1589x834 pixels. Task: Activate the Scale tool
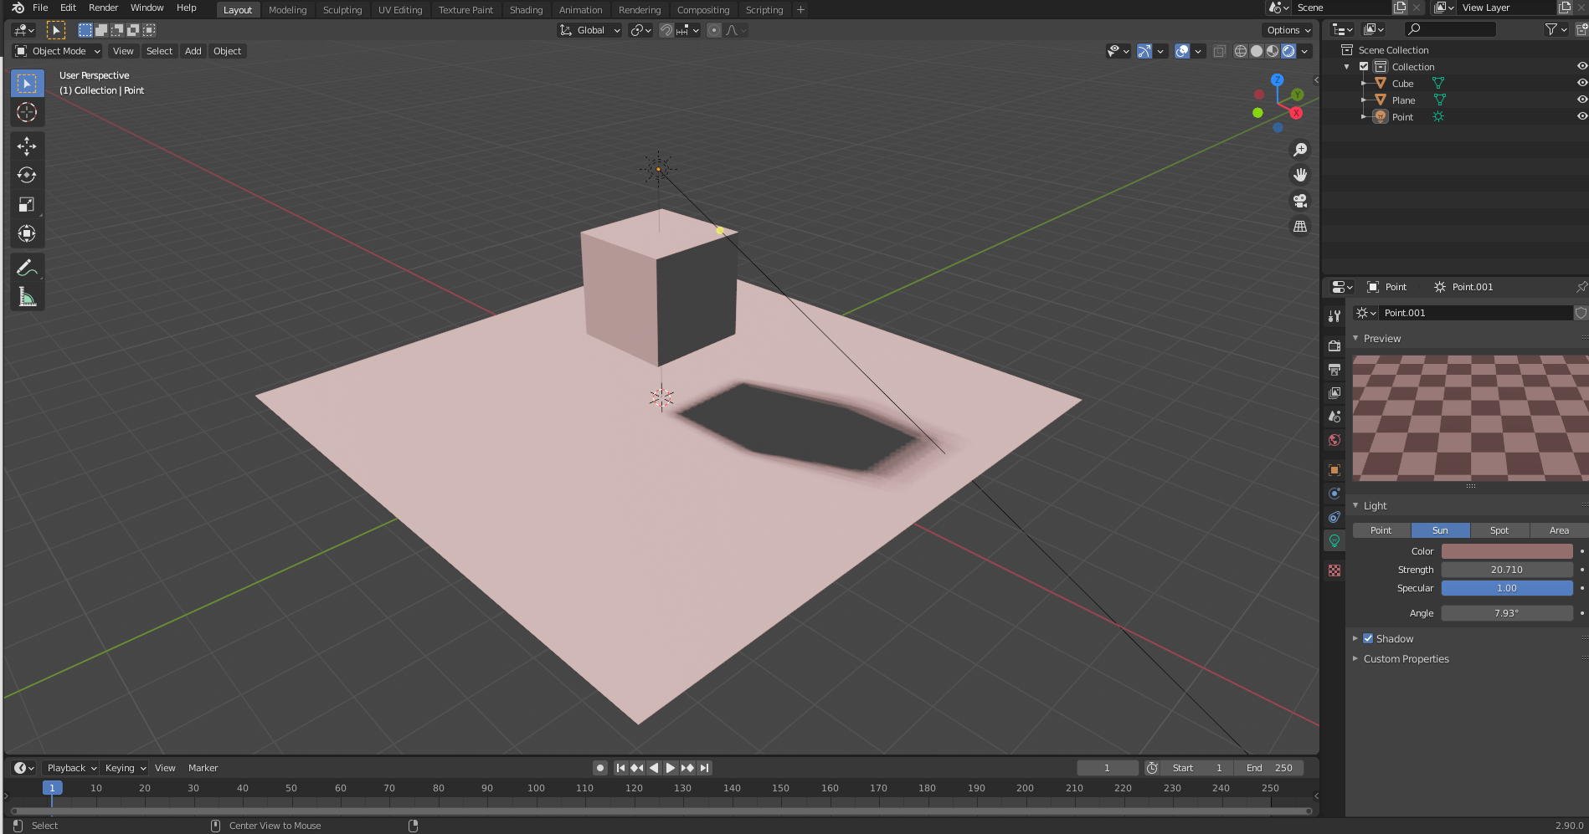pos(27,205)
